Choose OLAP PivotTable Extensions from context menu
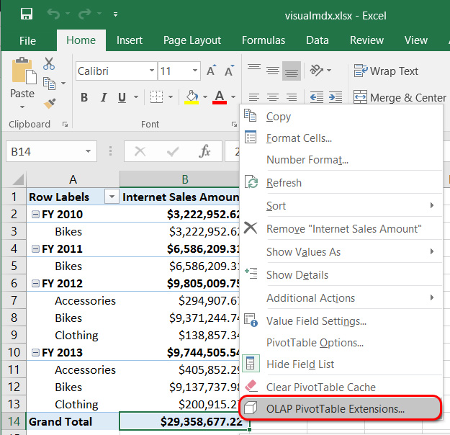The height and width of the screenshot is (435, 450). (335, 408)
